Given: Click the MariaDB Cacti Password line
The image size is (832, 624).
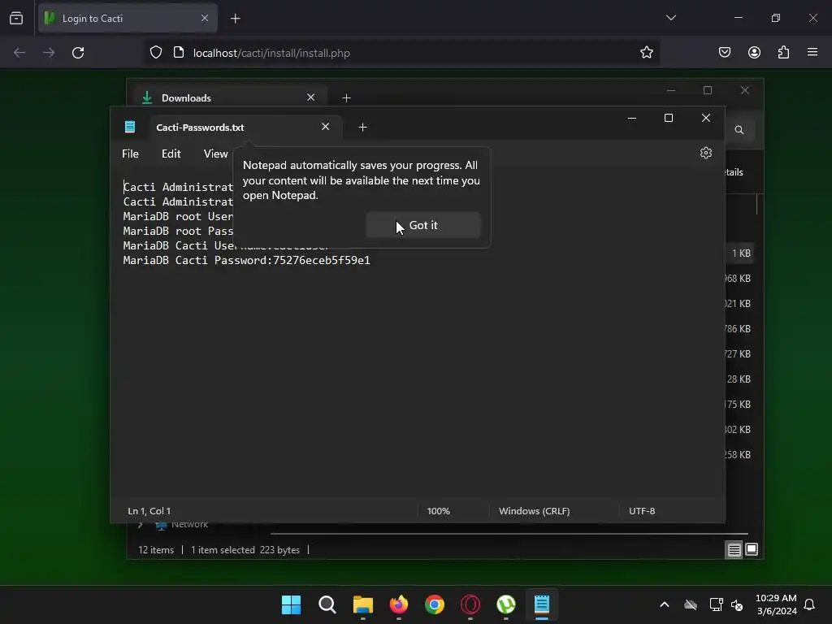Looking at the screenshot, I should [247, 261].
